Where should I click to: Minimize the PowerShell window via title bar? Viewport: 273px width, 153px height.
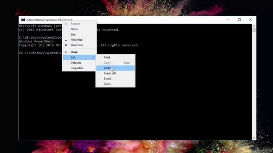tap(229, 20)
